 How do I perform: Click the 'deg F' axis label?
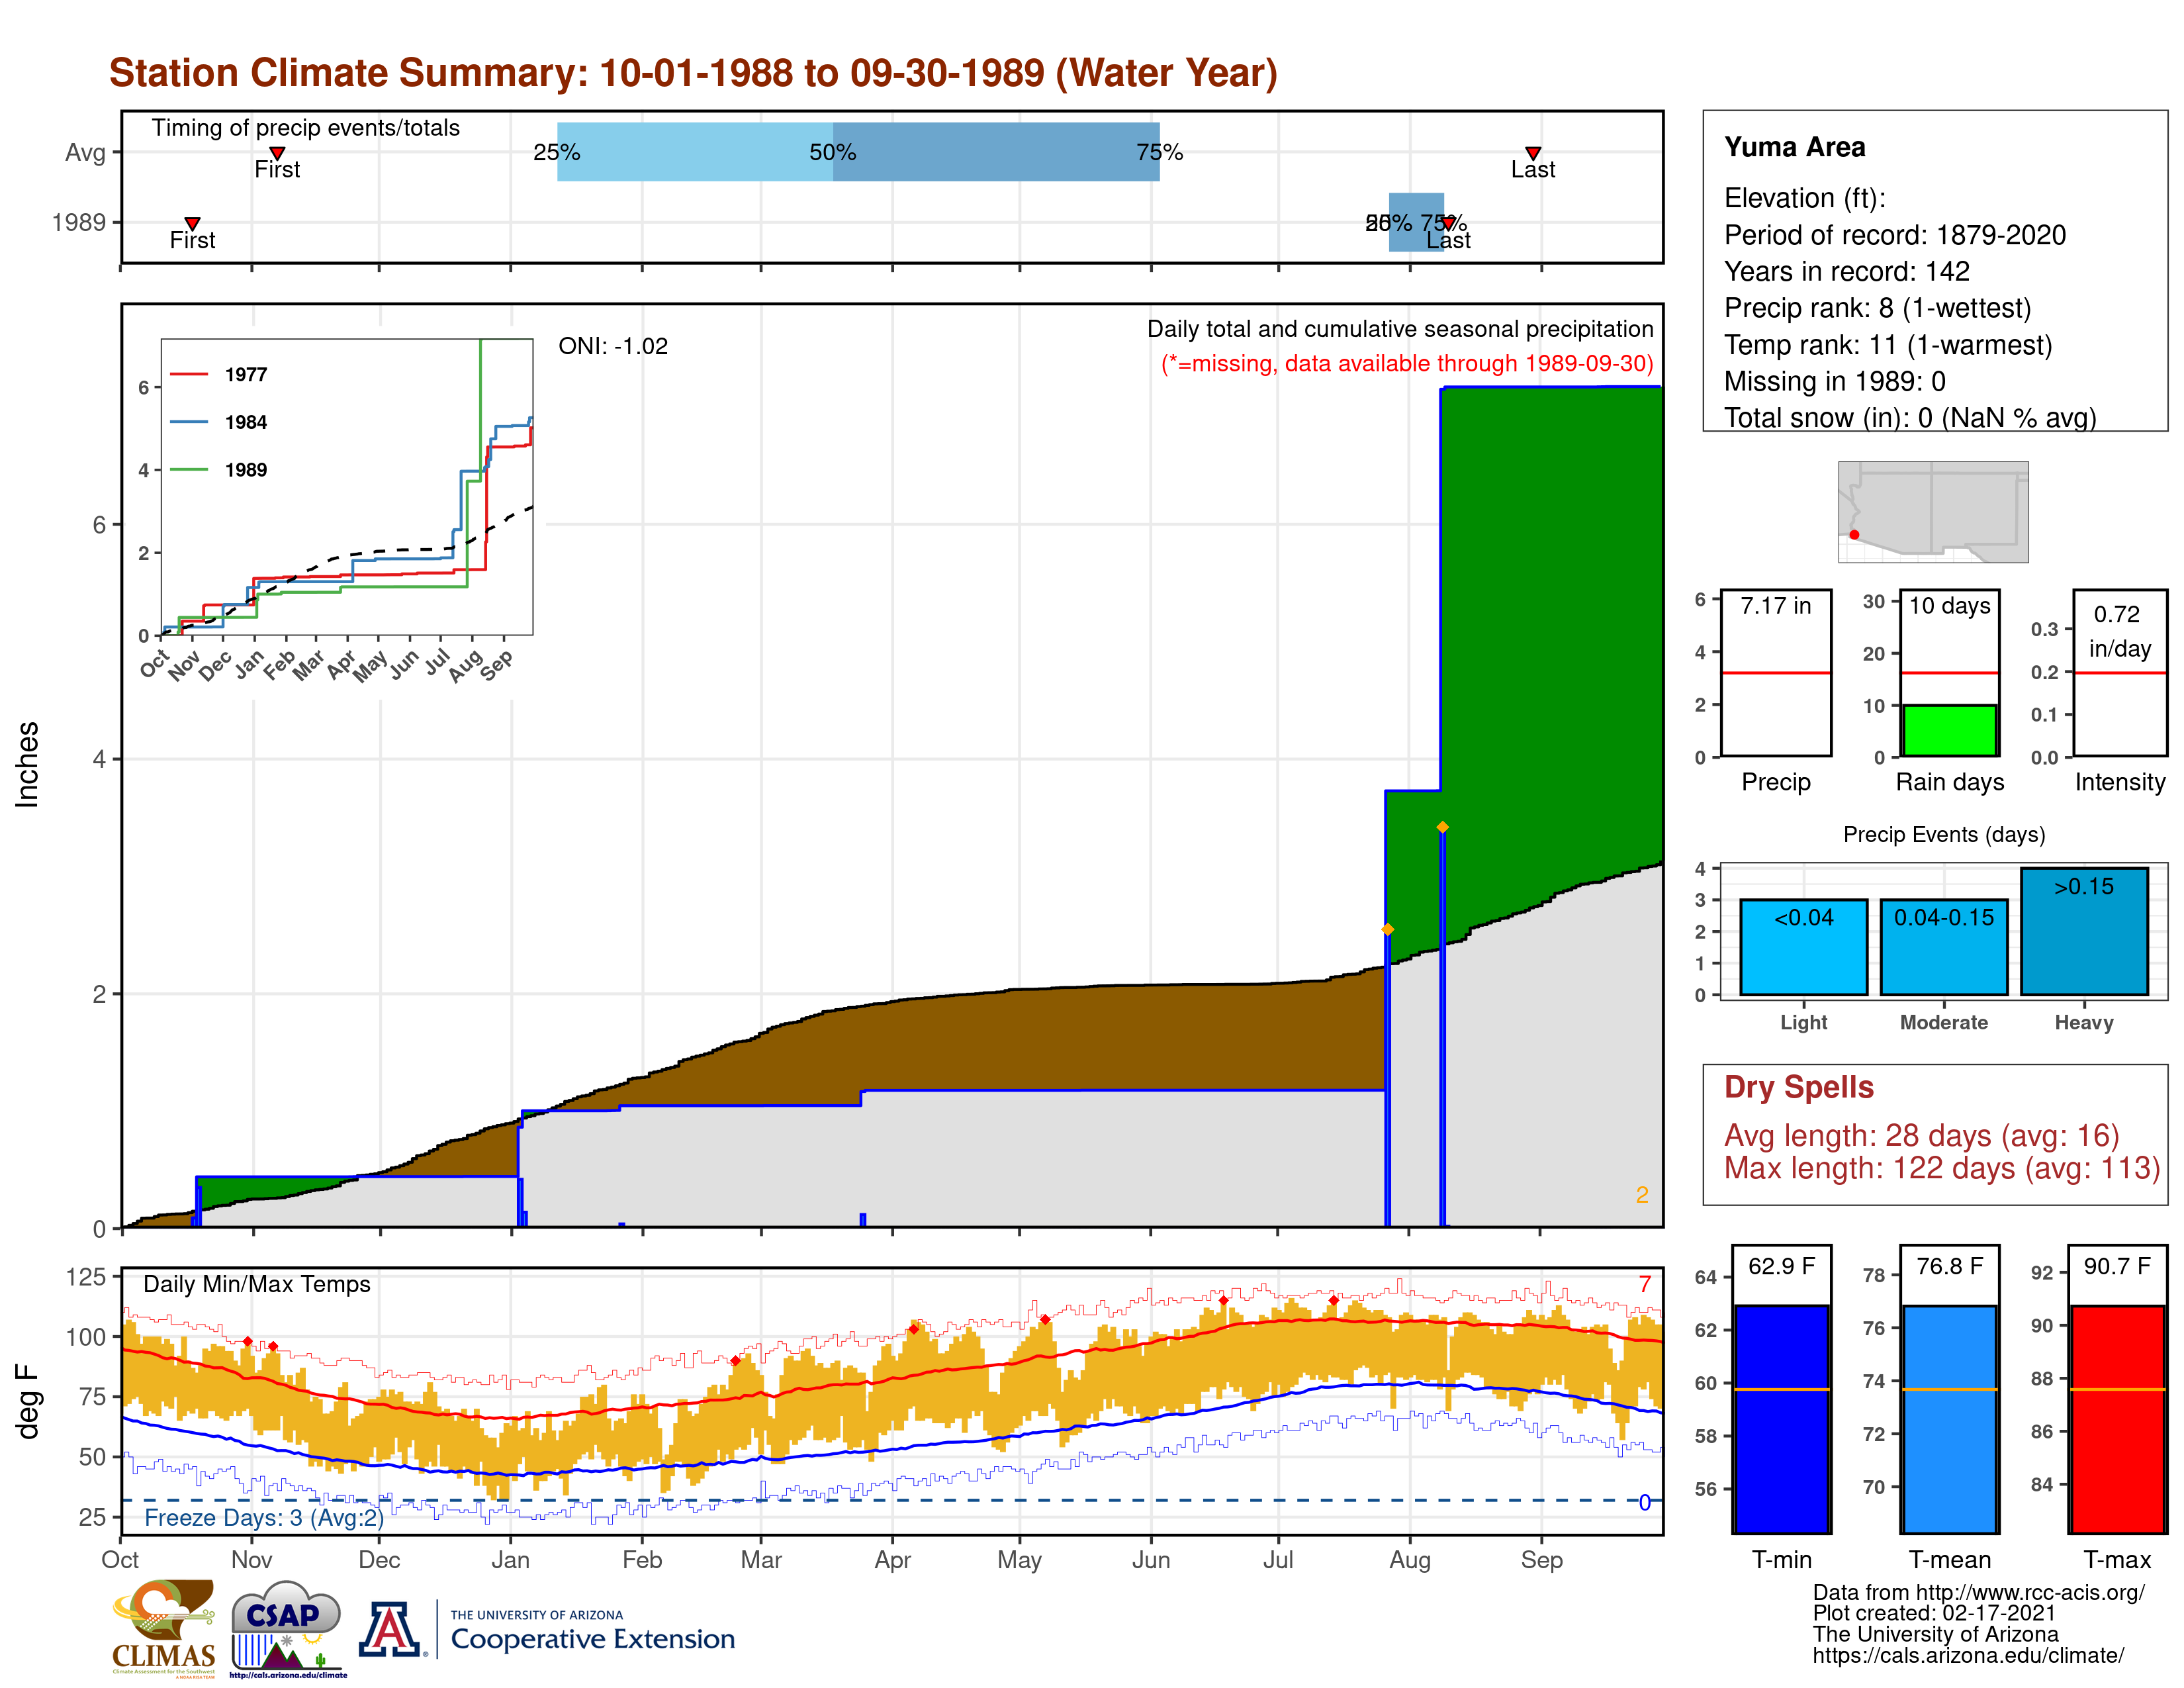coord(27,1401)
